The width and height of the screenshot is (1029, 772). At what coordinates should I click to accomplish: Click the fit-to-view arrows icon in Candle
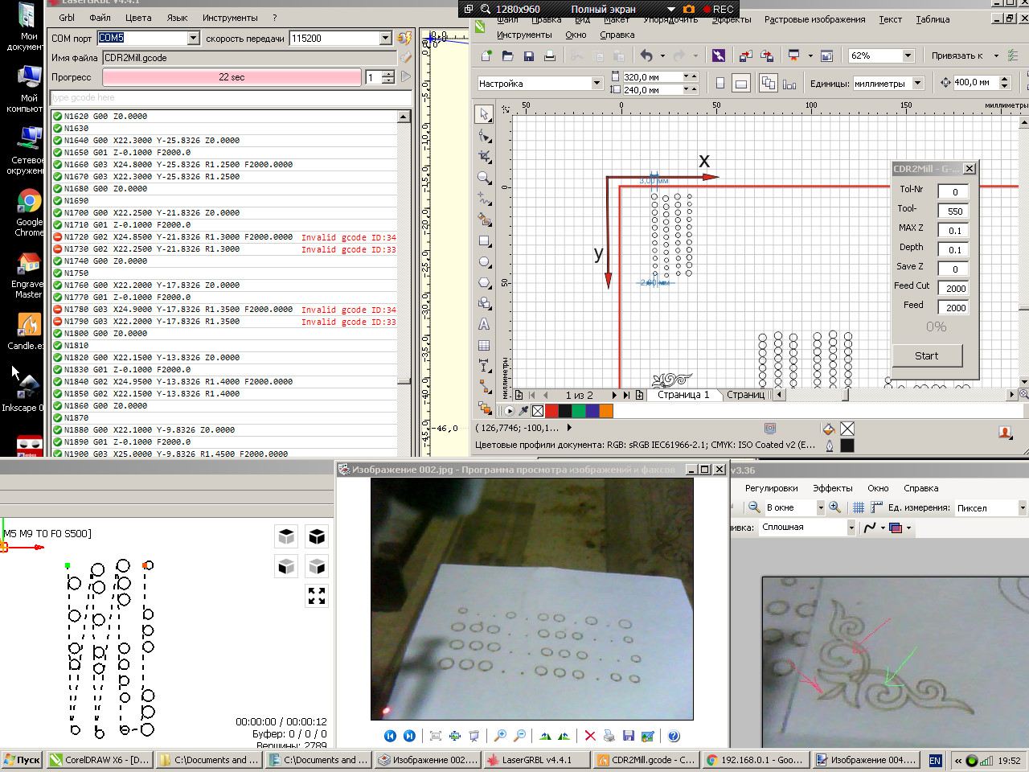click(317, 596)
